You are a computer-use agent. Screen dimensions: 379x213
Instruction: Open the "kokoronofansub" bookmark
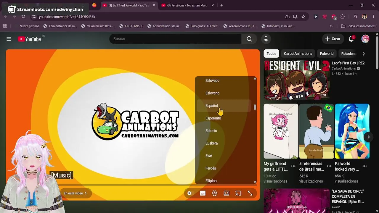pos(240,26)
